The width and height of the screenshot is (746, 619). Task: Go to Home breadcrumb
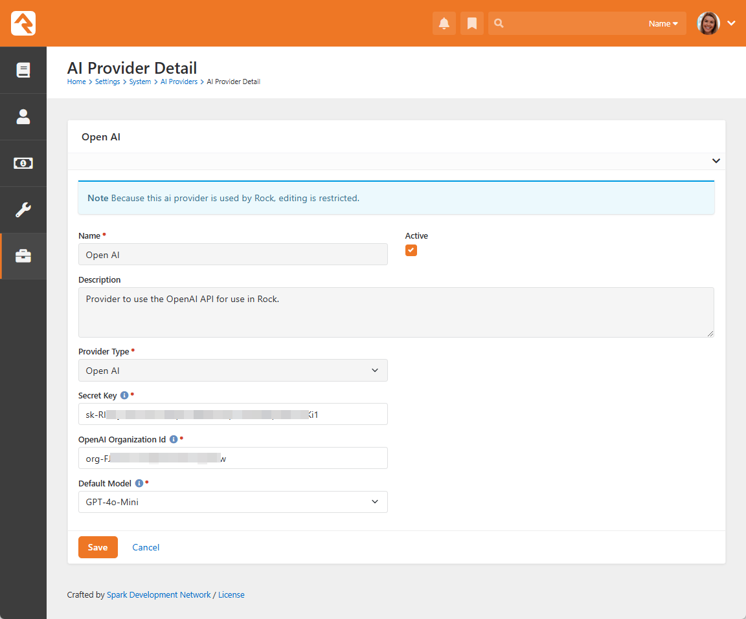tap(76, 81)
